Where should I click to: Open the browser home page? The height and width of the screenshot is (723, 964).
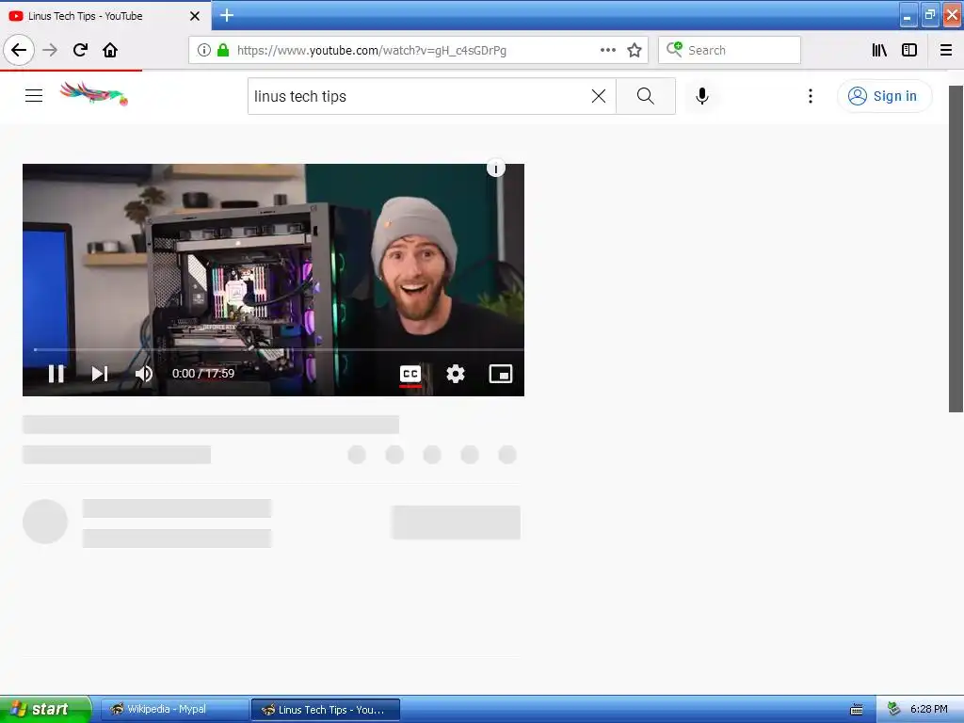[110, 50]
